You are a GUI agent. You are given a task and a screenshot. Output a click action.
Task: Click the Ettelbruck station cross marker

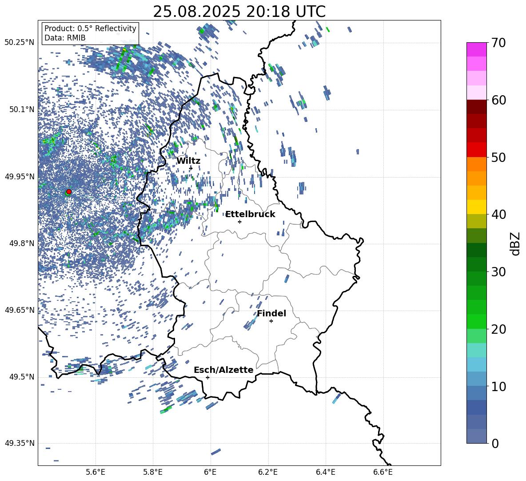coord(239,222)
